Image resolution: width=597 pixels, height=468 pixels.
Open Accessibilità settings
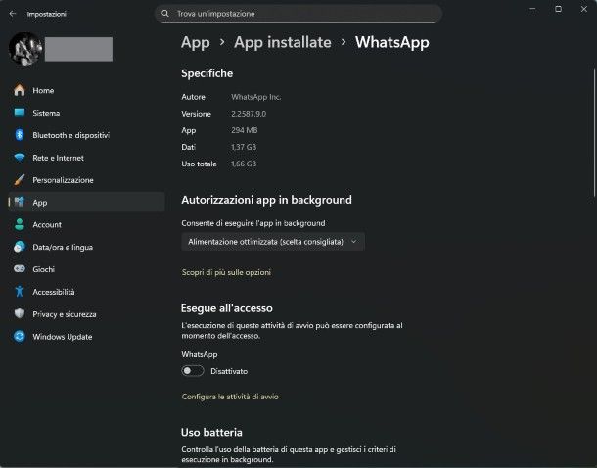point(87,292)
